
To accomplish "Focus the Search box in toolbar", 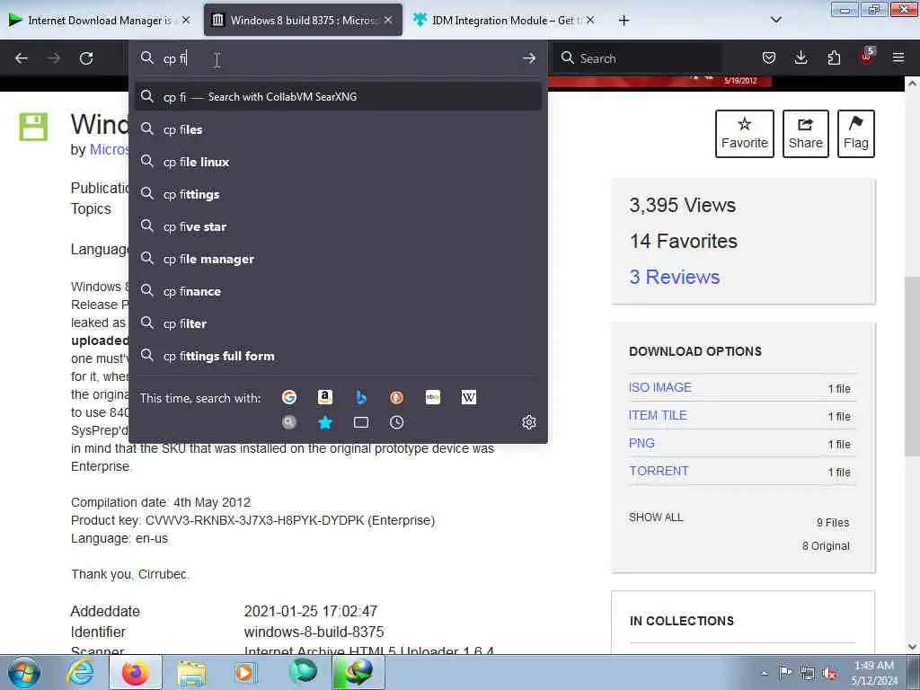I will click(x=638, y=58).
